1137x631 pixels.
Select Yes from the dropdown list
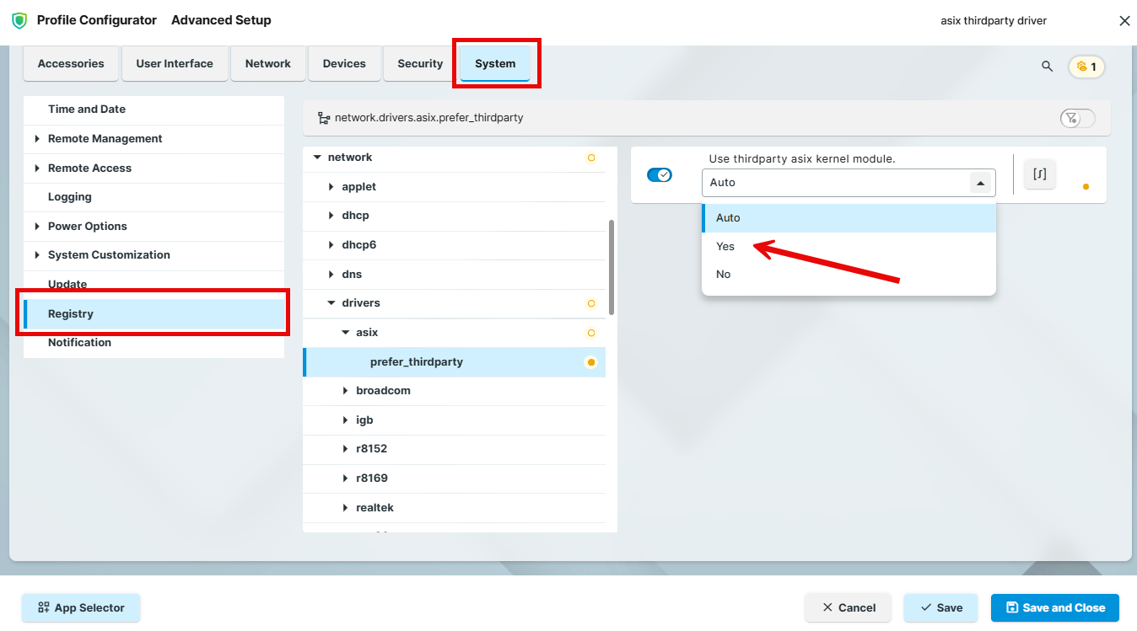725,247
